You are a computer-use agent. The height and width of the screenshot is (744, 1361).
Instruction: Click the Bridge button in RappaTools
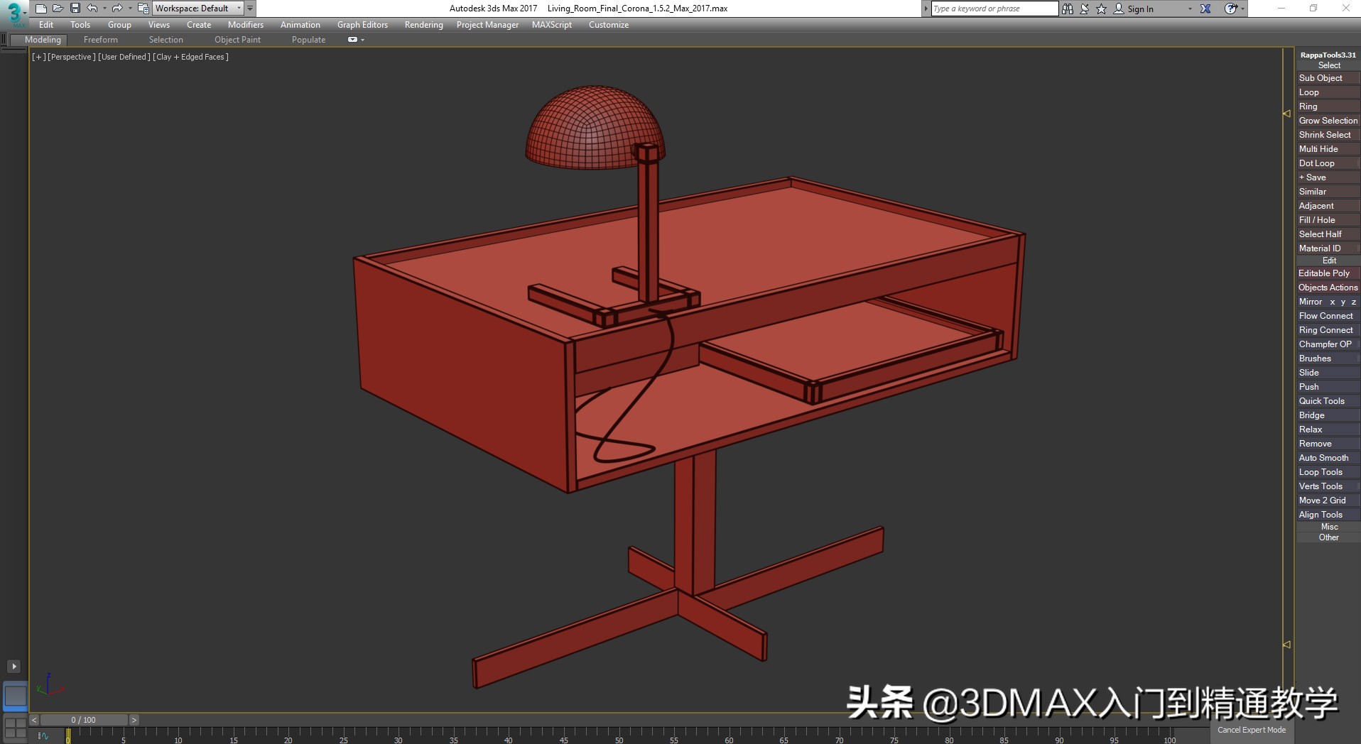pyautogui.click(x=1328, y=415)
